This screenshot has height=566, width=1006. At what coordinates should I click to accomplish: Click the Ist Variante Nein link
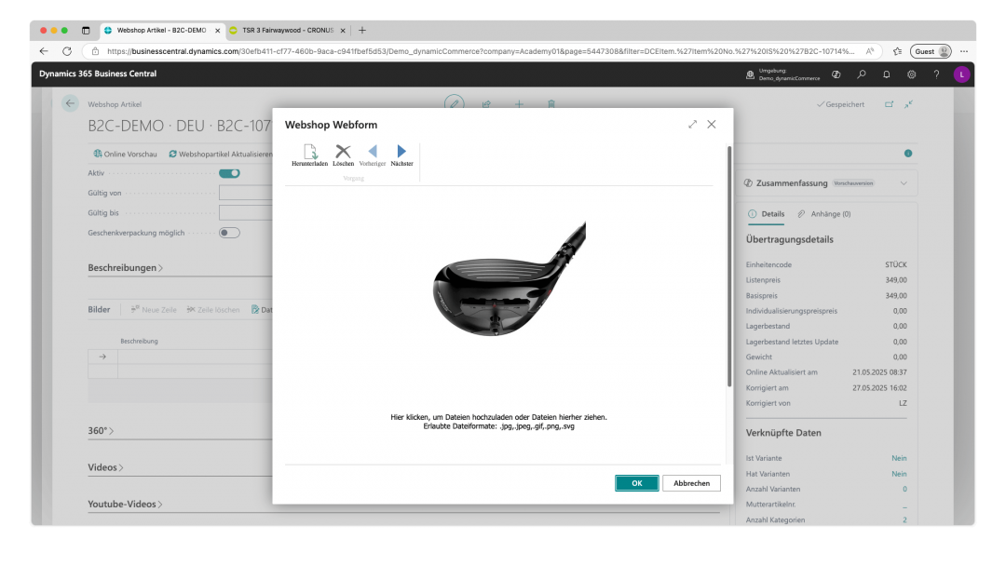[899, 458]
